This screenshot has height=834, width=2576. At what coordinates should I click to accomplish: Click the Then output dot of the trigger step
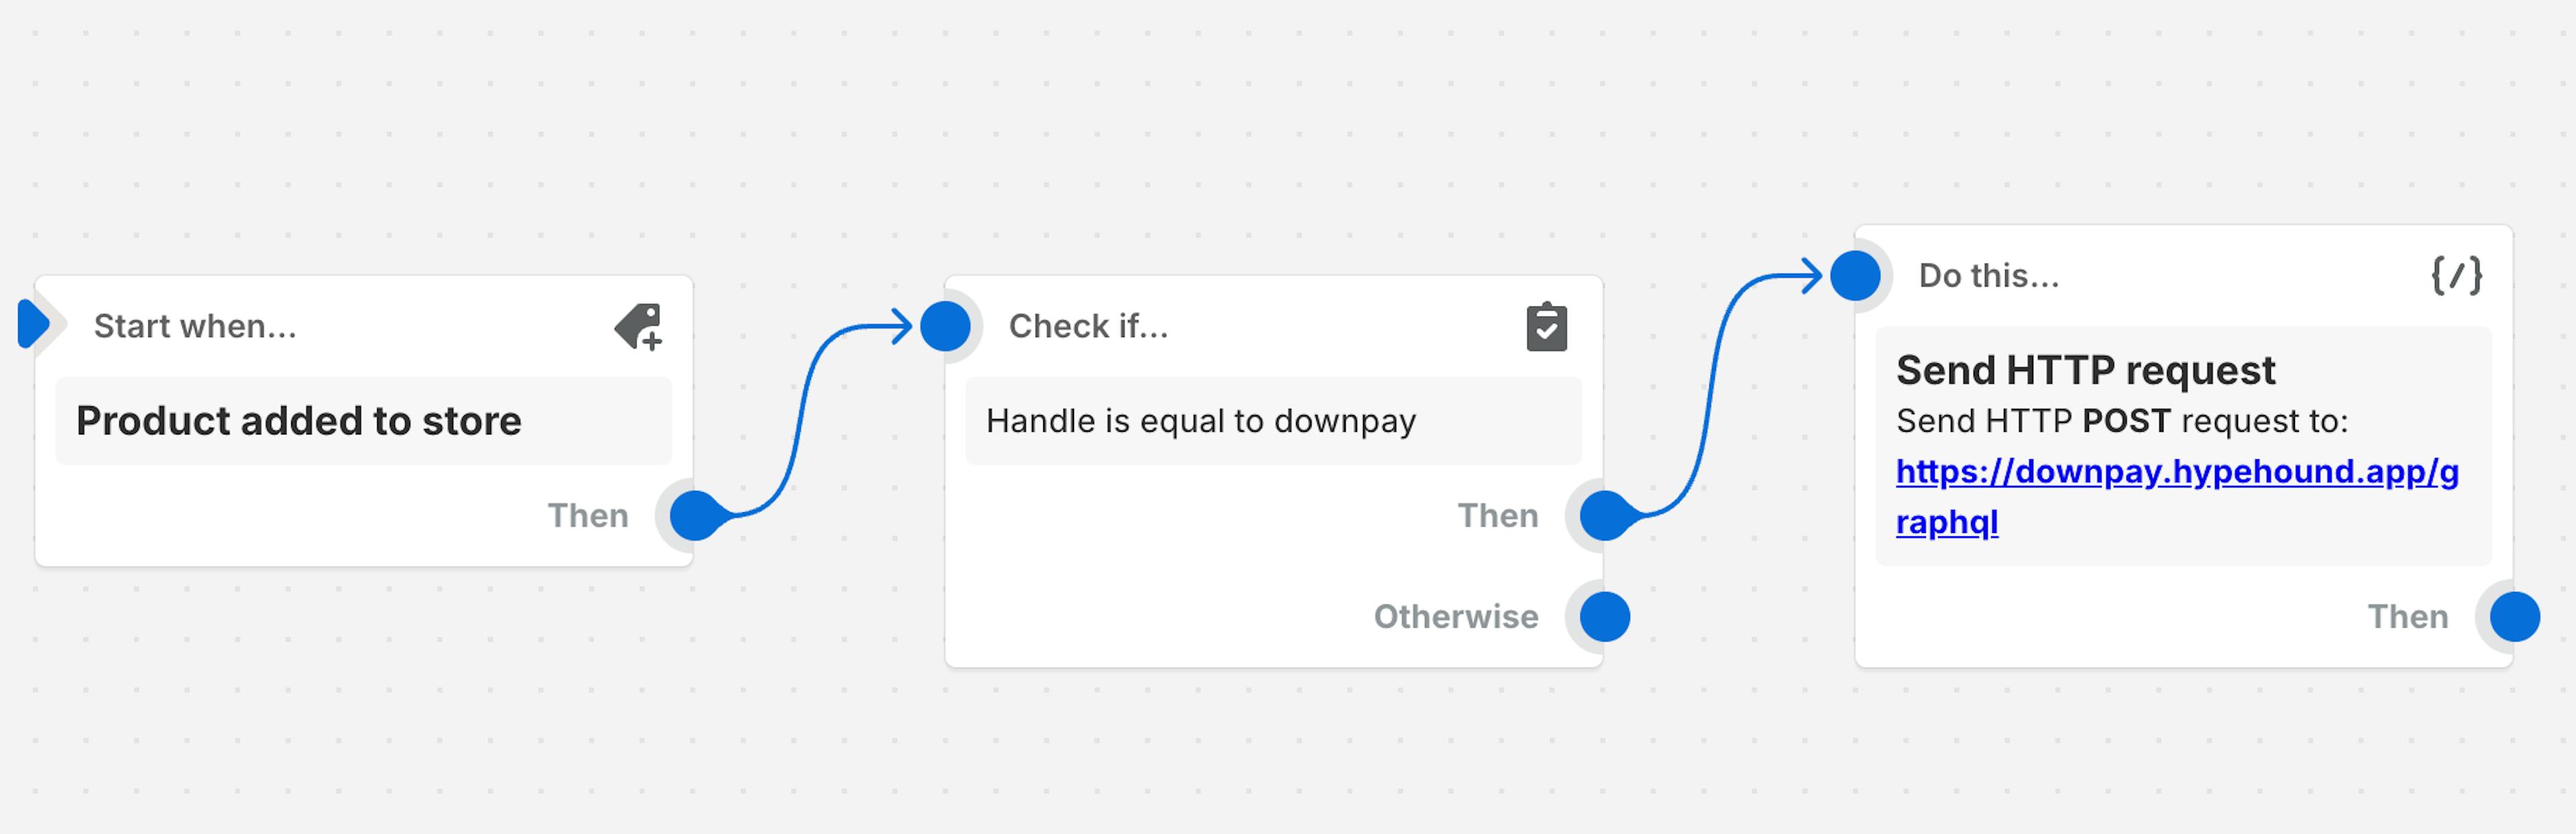695,516
